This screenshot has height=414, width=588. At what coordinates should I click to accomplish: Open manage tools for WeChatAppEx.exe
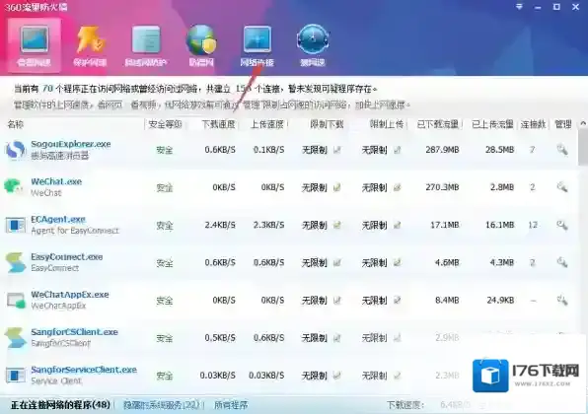point(561,300)
